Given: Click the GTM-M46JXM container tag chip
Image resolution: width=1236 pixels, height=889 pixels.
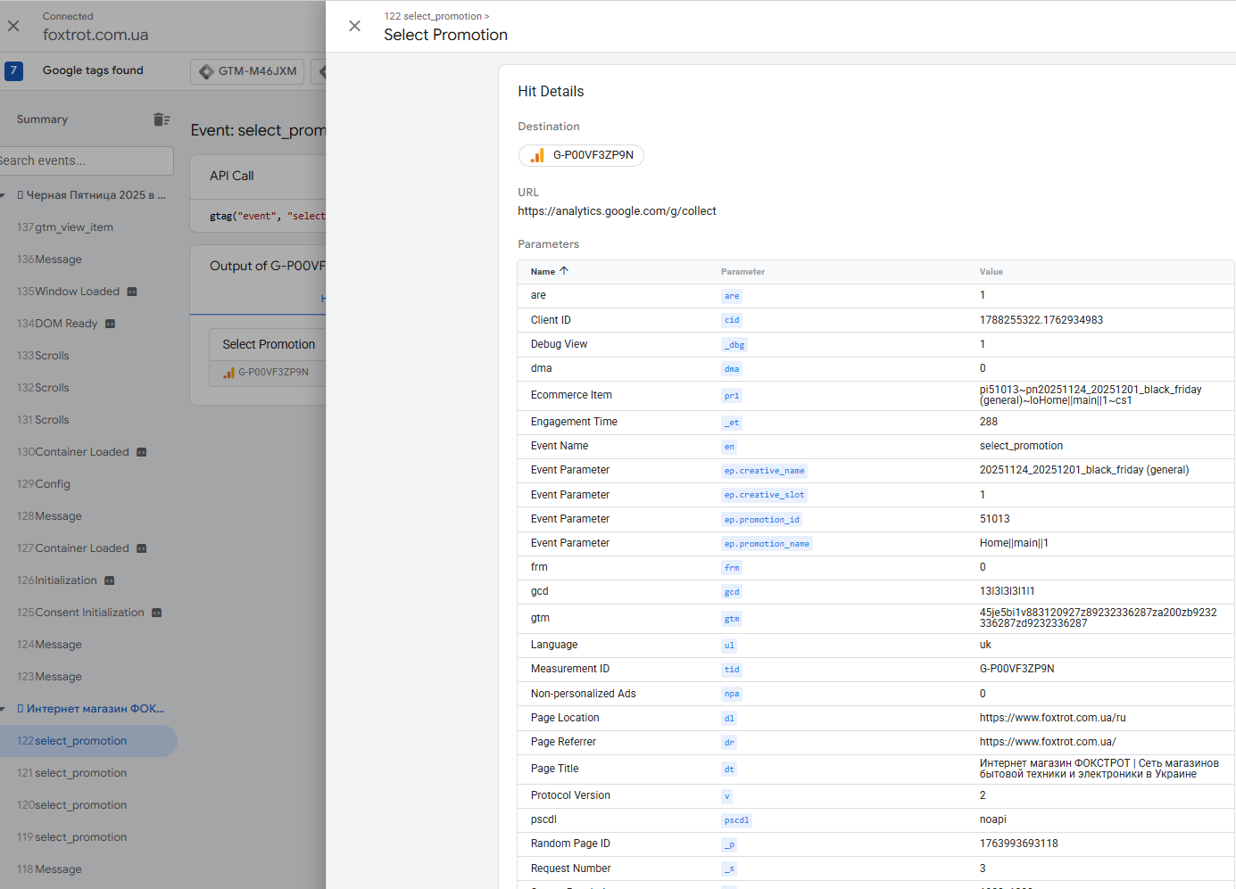Looking at the screenshot, I should [x=247, y=71].
